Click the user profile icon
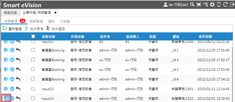The height and width of the screenshot is (102, 235). (165, 5)
